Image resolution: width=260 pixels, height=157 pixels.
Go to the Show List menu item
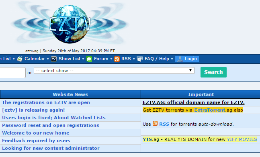[70, 59]
